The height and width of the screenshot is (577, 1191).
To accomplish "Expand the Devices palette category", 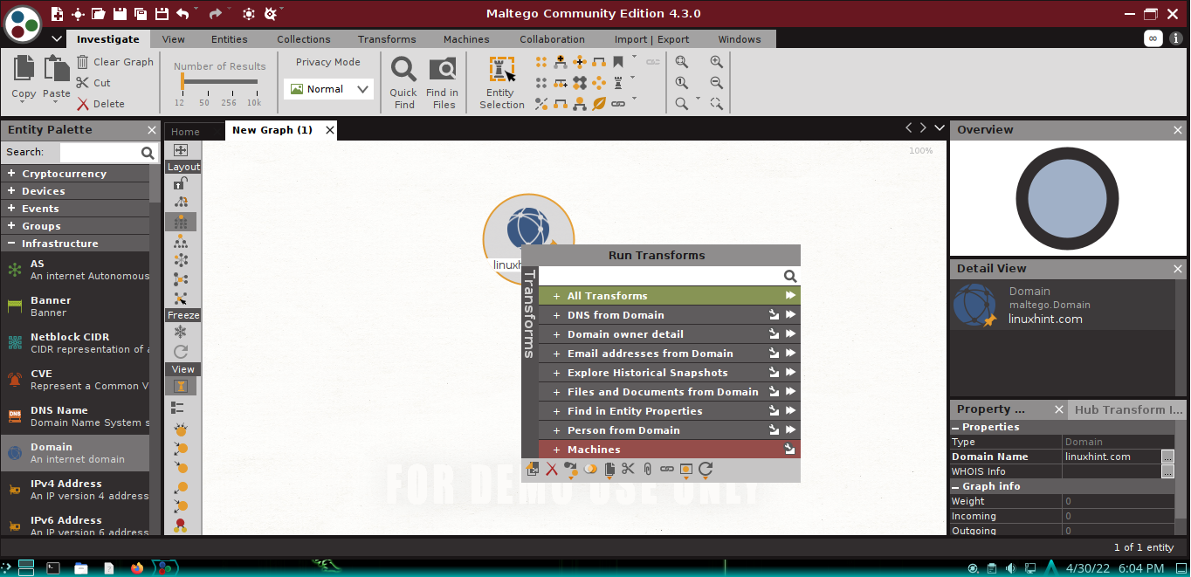I will coord(11,191).
